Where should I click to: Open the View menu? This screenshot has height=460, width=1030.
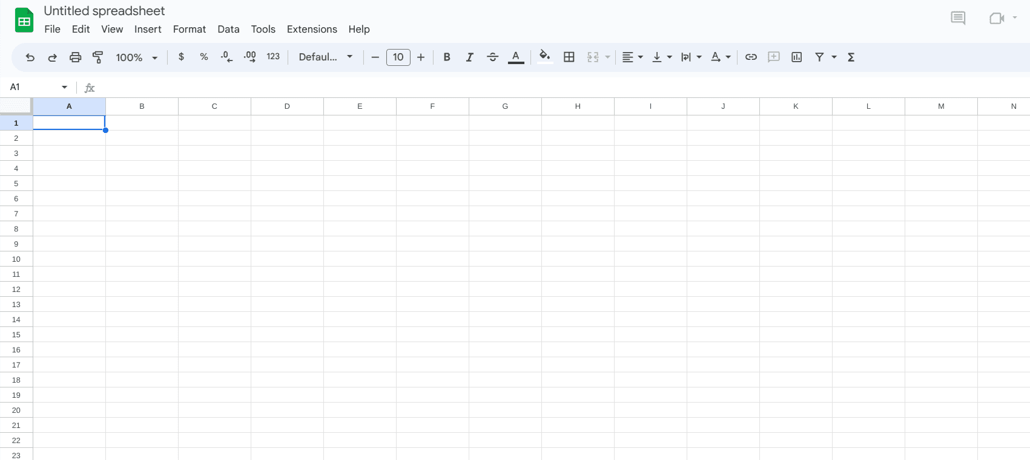(x=112, y=29)
